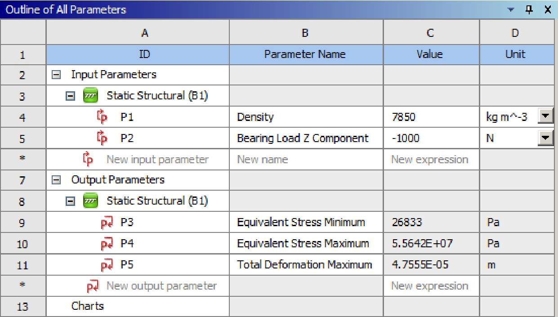The height and width of the screenshot is (317, 558).
Task: Open the panel title bar options arrow
Action: click(x=522, y=9)
